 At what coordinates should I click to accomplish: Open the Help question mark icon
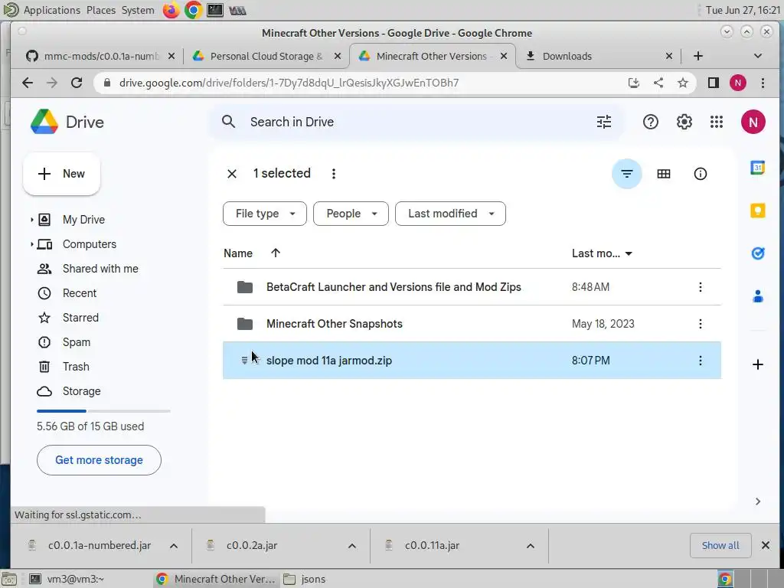(651, 122)
